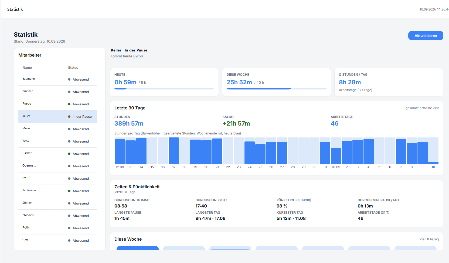Click the Stunden value 389h 57m
Screen dimensions: 449x263
point(129,123)
